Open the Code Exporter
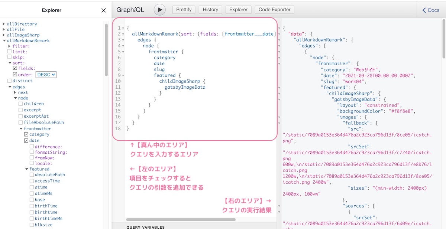This screenshot has width=446, height=229. tap(275, 10)
